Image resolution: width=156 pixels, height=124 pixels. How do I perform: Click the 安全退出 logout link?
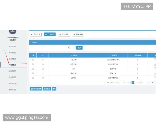(x=12, y=40)
